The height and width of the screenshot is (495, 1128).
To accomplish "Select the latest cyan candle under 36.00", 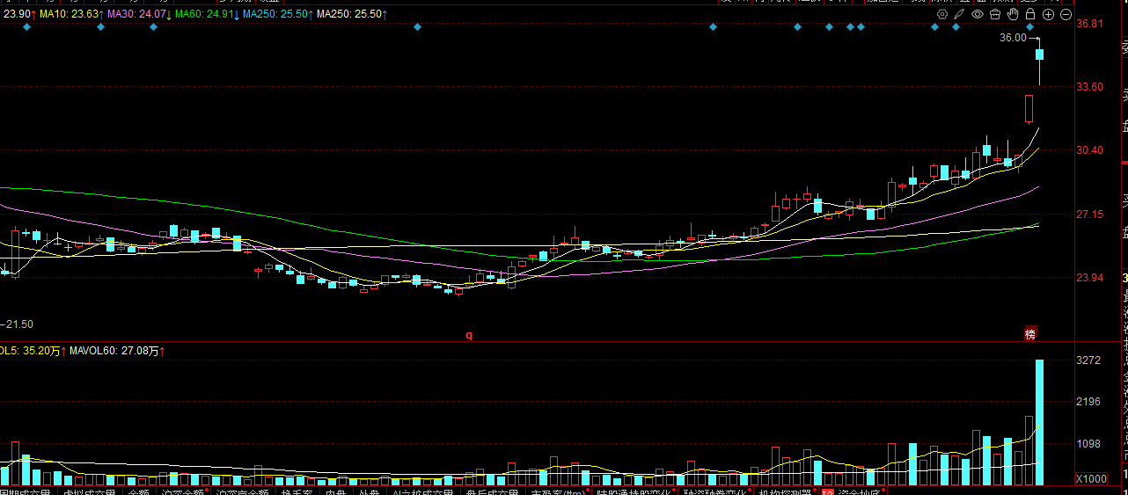I will coord(1039,55).
